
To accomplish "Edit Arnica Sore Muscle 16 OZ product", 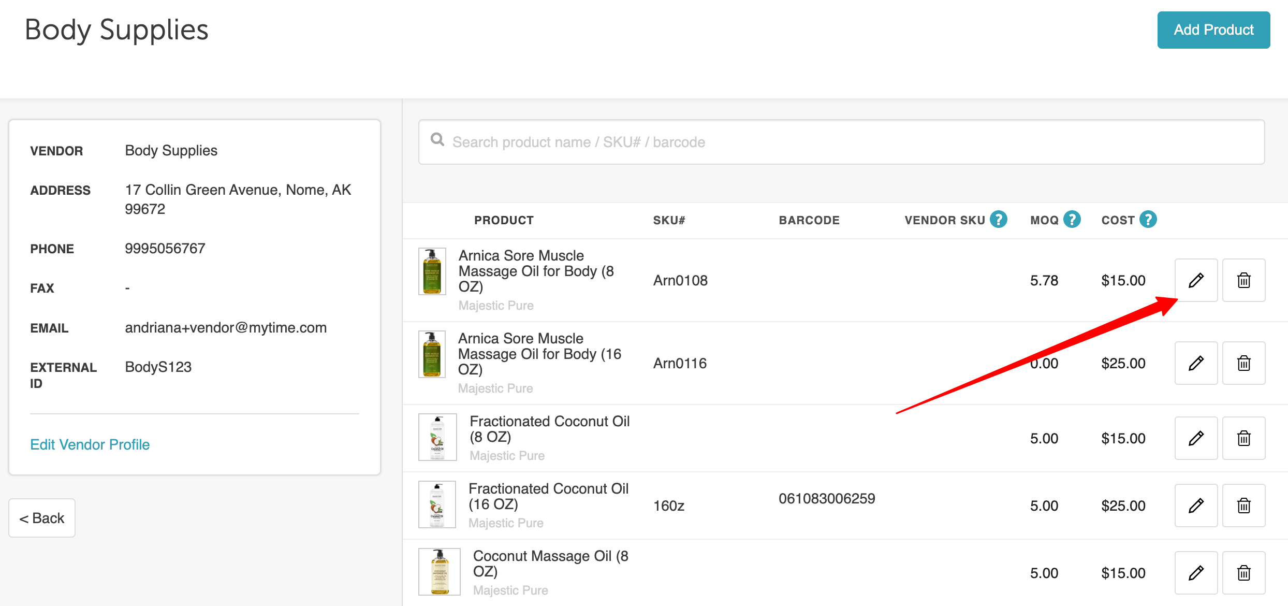I will point(1196,363).
